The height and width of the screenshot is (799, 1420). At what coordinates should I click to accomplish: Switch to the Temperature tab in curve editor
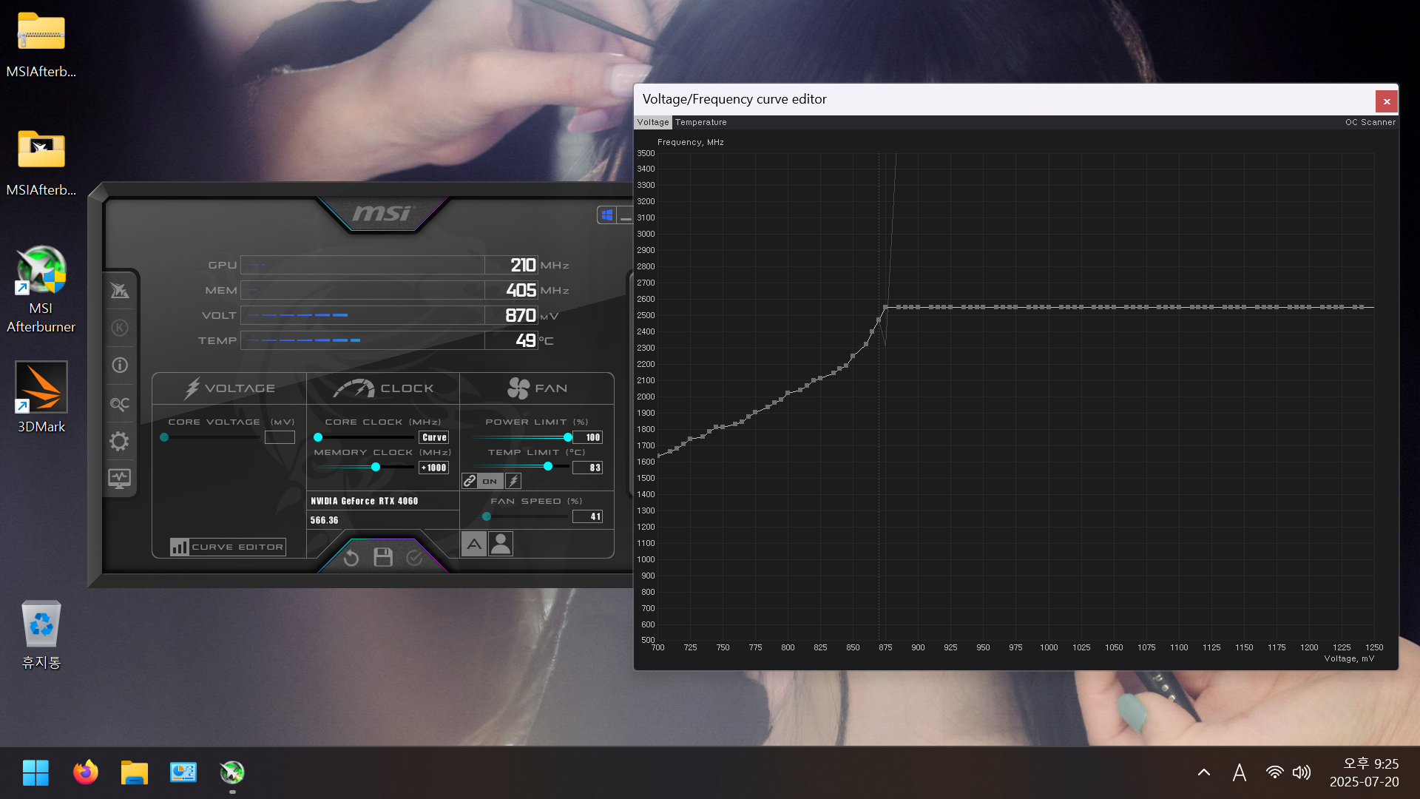click(x=700, y=122)
